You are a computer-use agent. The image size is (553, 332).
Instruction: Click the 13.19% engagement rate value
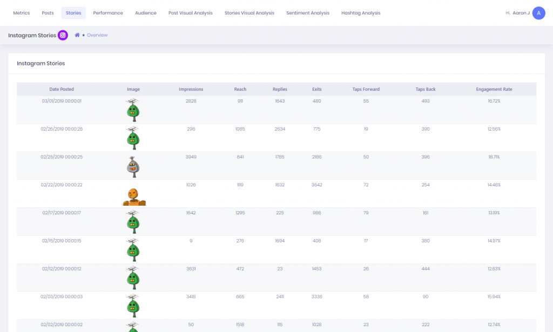(x=494, y=213)
